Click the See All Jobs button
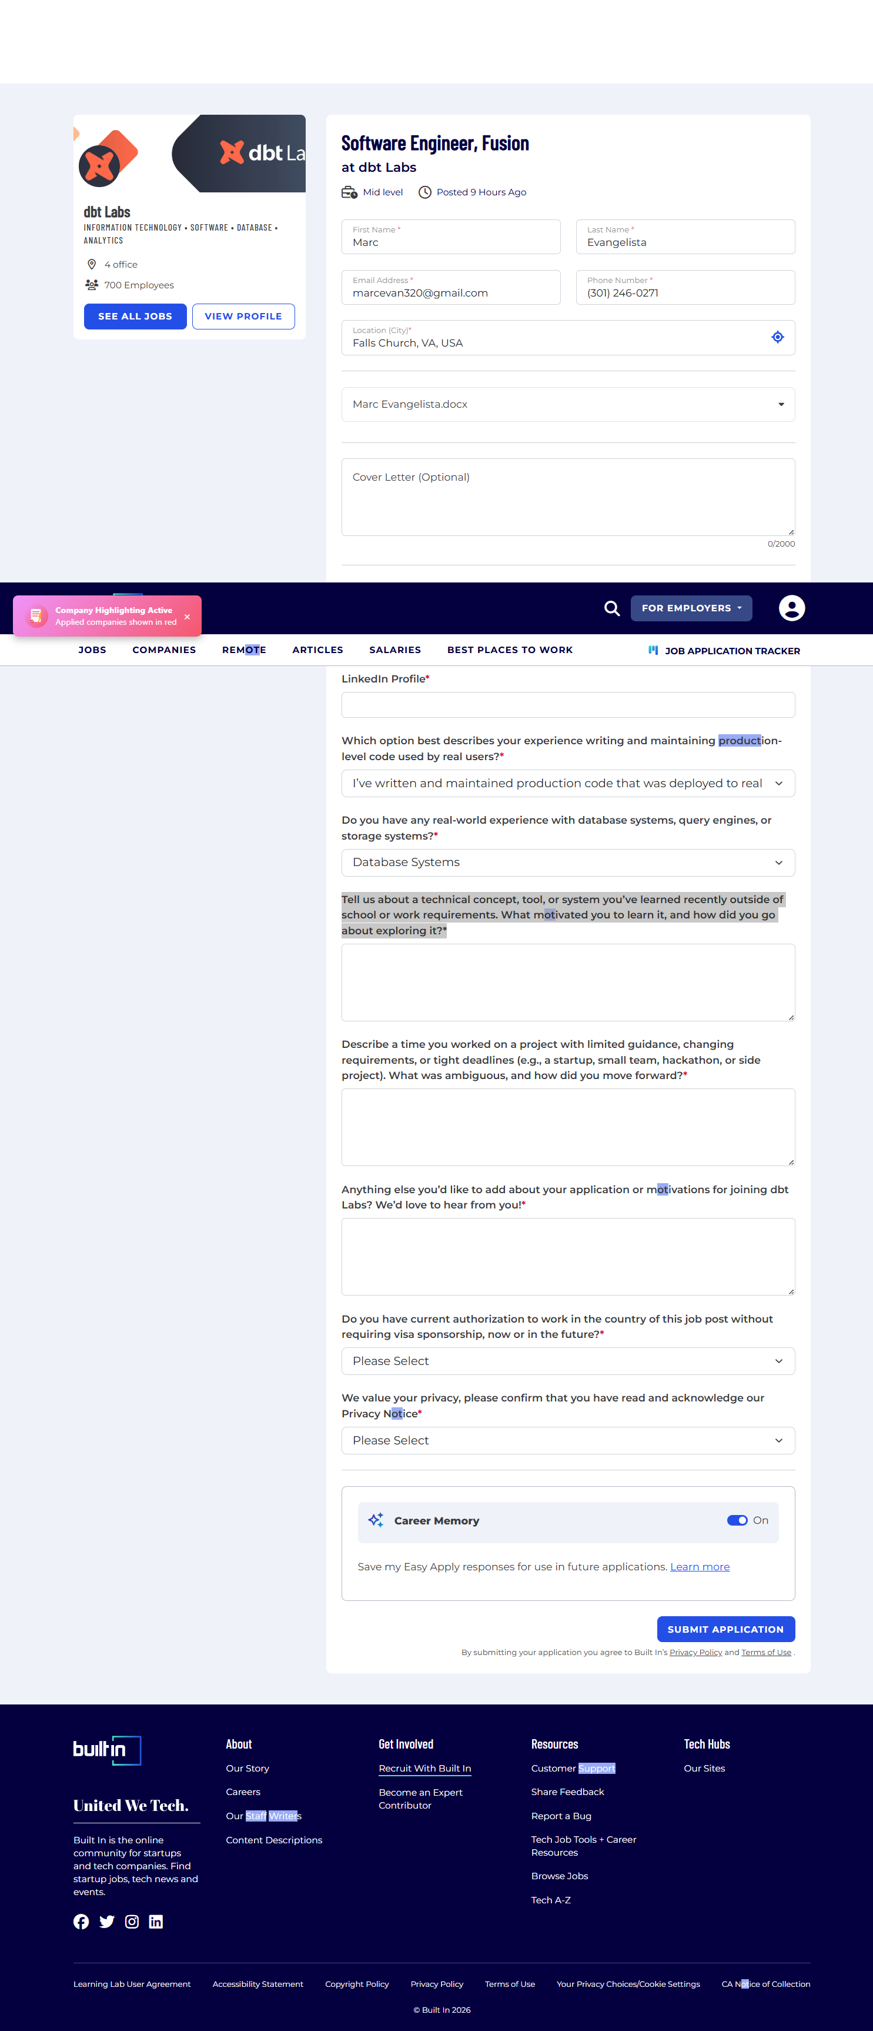 click(x=135, y=316)
